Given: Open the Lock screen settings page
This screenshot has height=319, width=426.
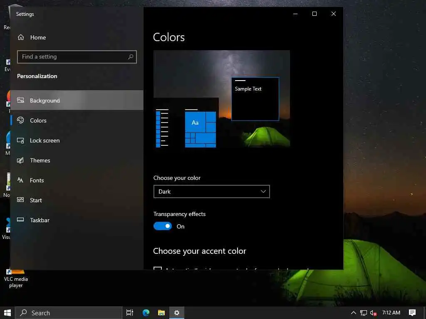Looking at the screenshot, I should tap(77, 140).
